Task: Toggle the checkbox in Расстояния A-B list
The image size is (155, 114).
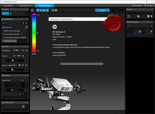Action: (3, 107)
